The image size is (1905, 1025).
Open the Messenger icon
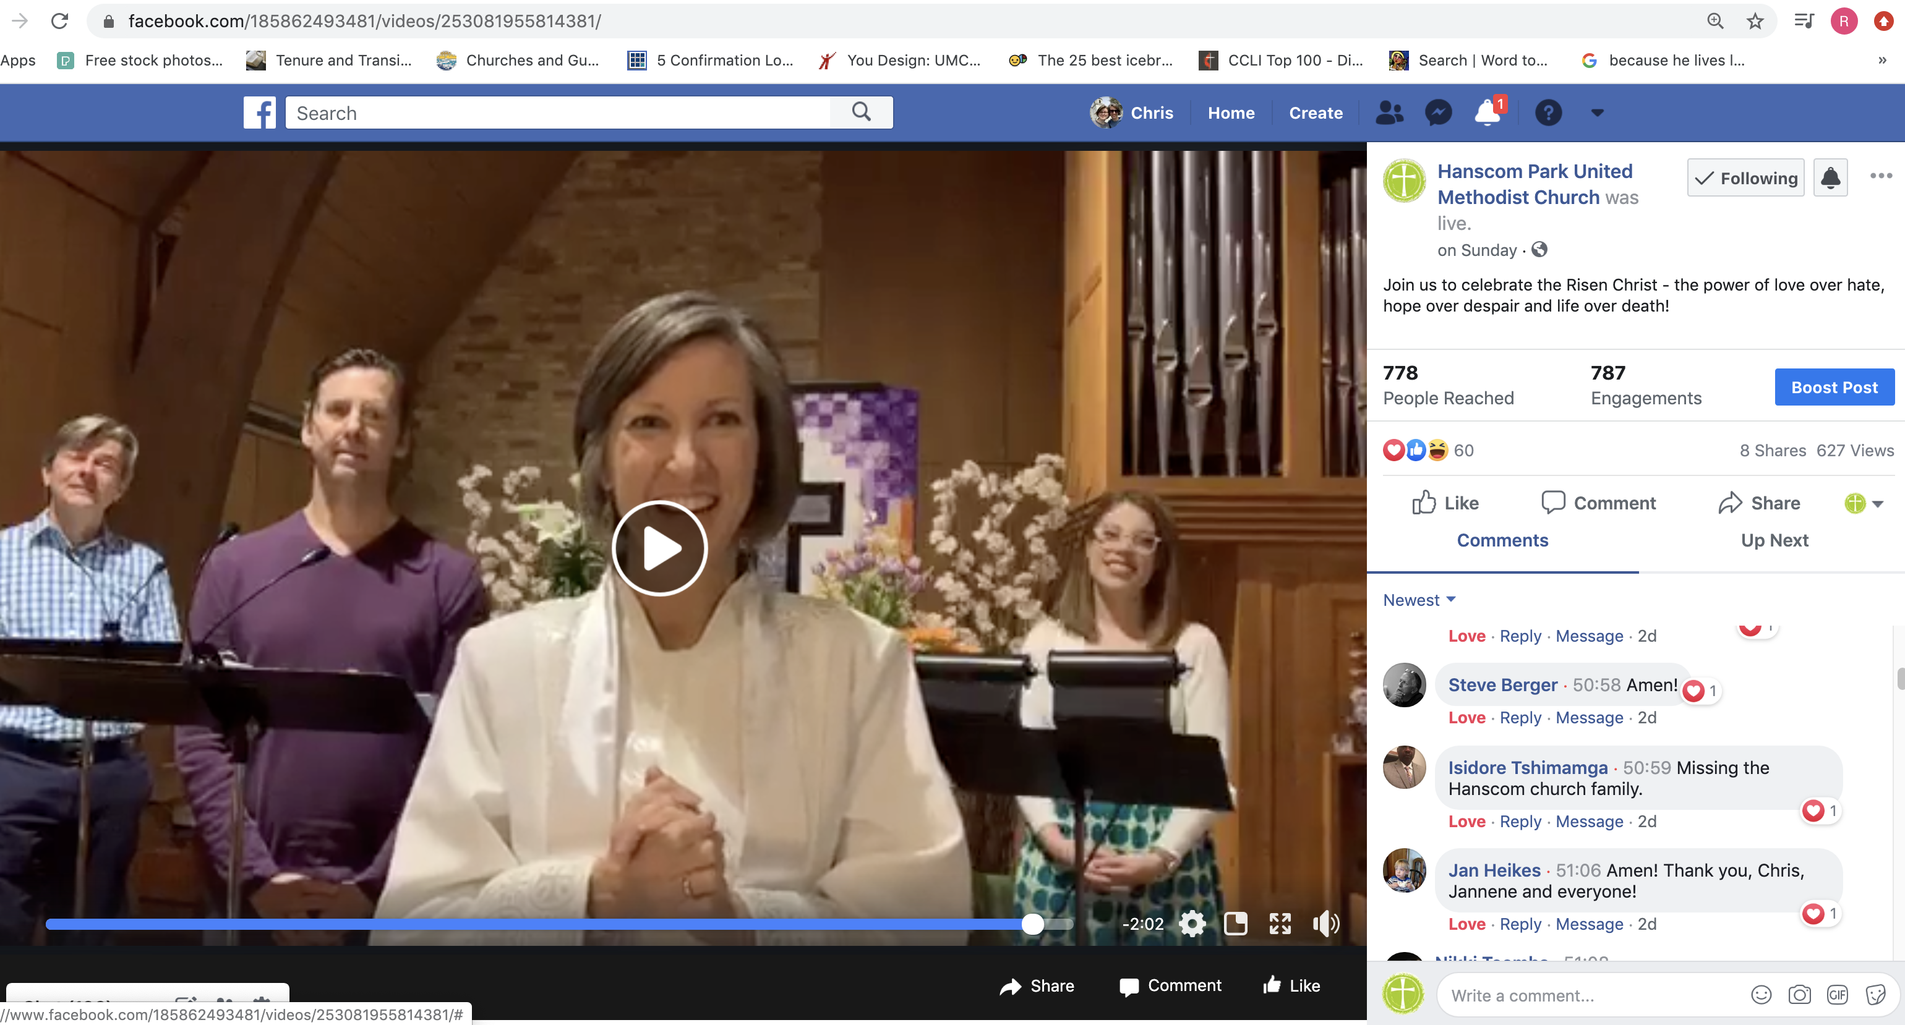click(1439, 113)
